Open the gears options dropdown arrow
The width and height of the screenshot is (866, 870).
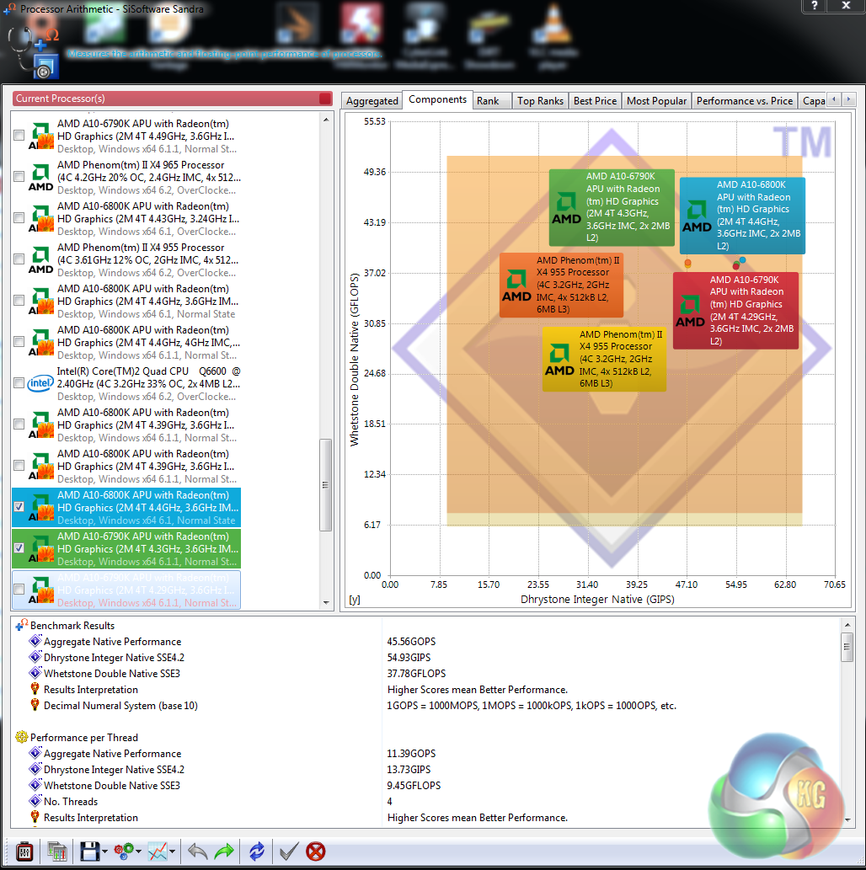pos(138,851)
